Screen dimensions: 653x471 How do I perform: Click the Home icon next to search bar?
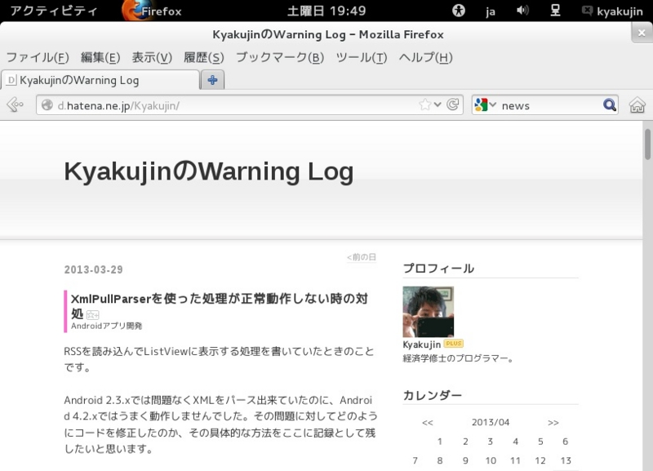pos(636,104)
